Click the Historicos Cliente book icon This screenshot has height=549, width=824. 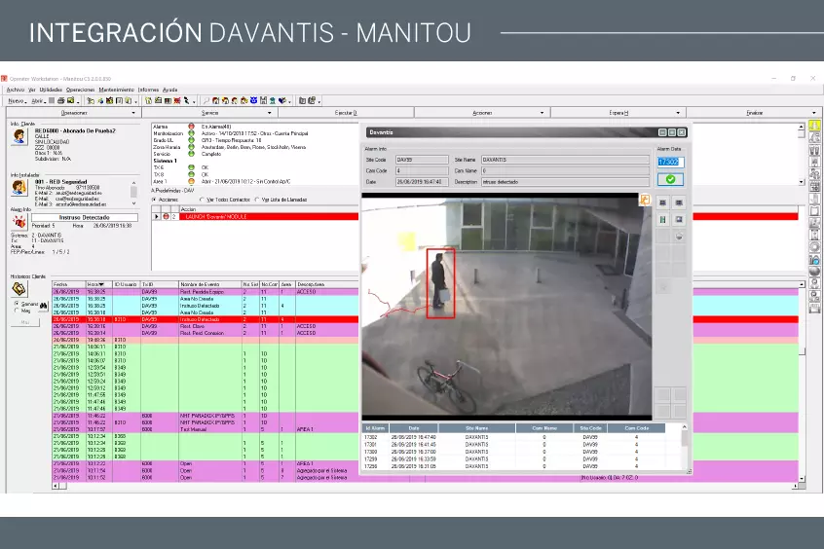[x=19, y=288]
